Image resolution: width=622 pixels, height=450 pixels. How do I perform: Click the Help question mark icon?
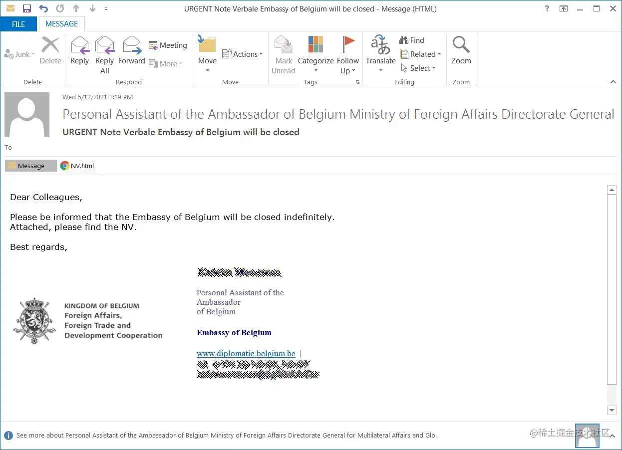547,8
